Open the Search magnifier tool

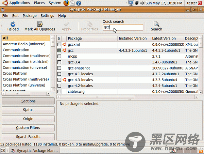coord(156,24)
